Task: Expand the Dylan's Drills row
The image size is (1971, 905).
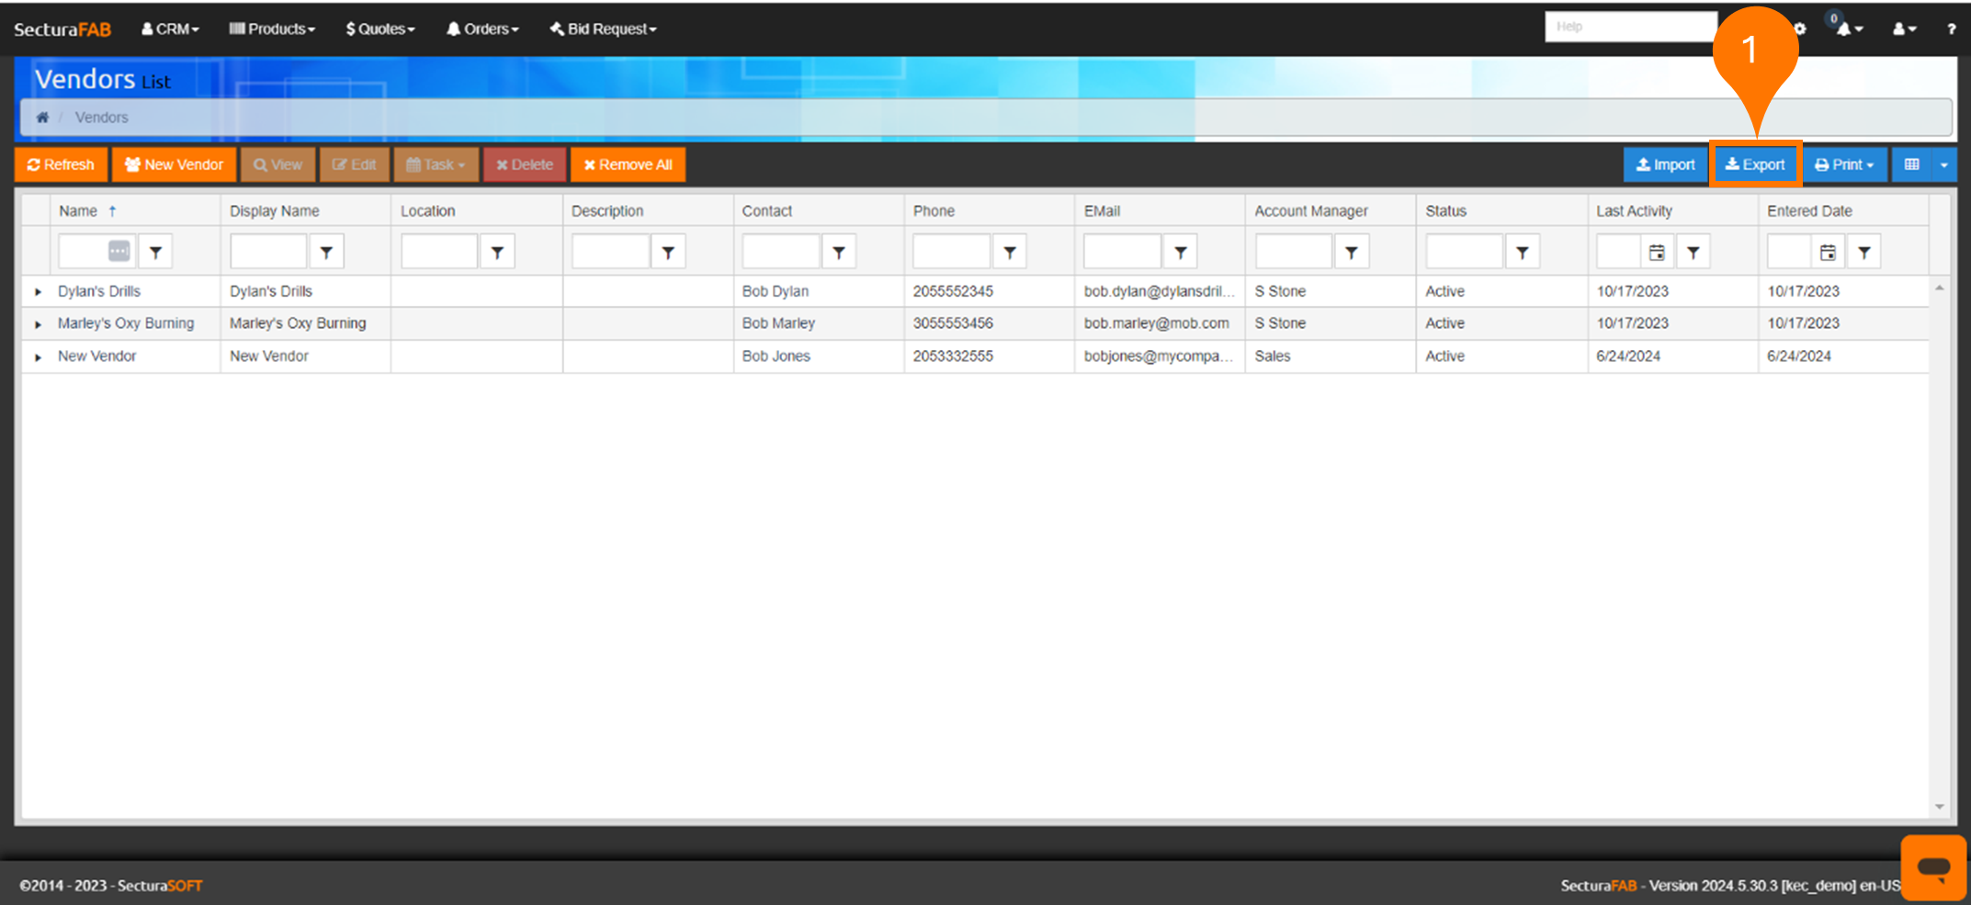Action: click(38, 292)
